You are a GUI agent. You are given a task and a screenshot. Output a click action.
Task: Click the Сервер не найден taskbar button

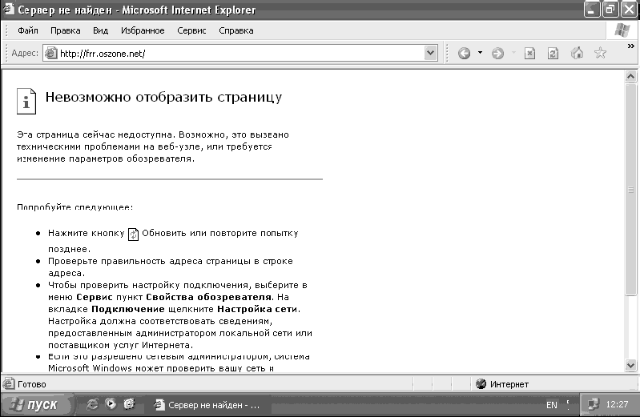(x=208, y=405)
